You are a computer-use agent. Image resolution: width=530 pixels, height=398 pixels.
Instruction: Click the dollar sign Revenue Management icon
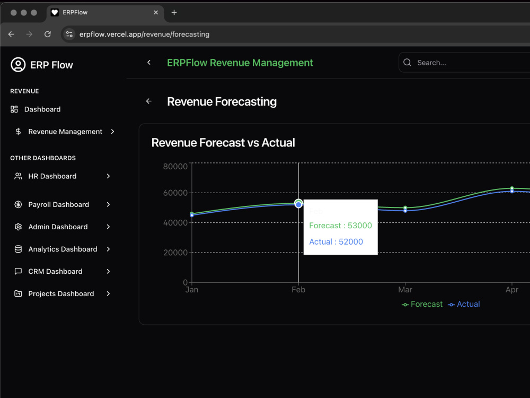click(18, 132)
